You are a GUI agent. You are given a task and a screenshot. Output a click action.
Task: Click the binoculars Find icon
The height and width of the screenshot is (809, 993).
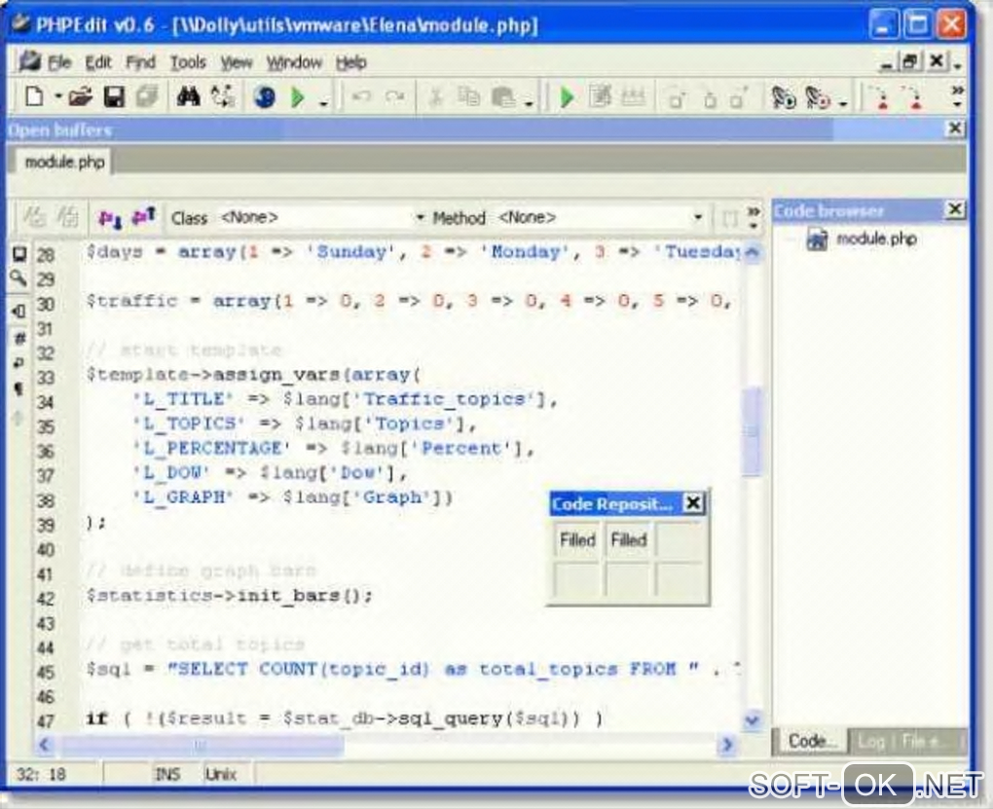[188, 97]
